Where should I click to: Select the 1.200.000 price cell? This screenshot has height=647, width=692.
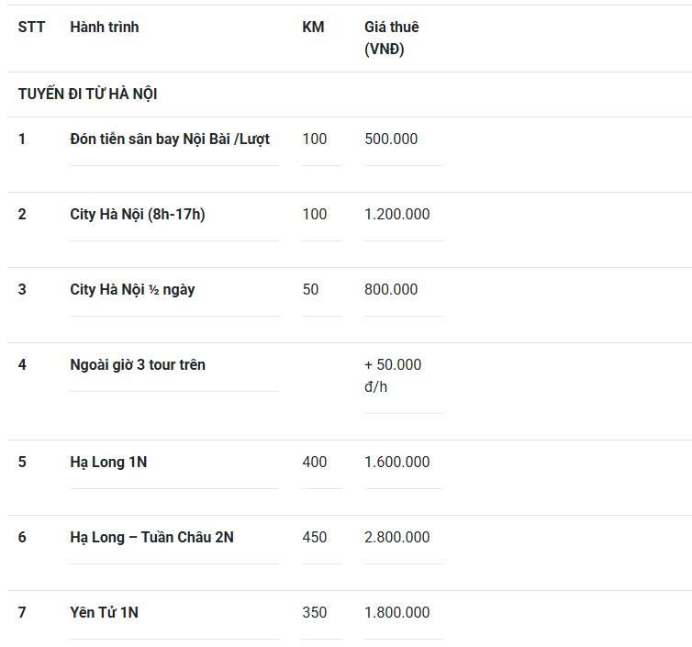coord(396,215)
